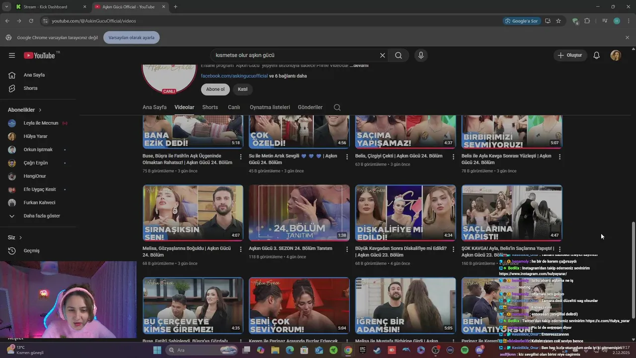Open Chrome profile H avatar

(617, 21)
